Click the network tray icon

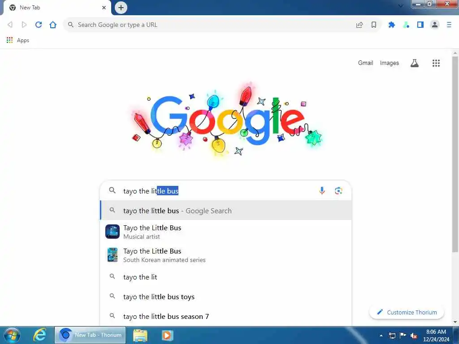click(x=392, y=335)
